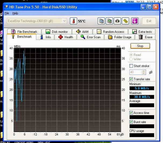Open the Help menu
The height and width of the screenshot is (143, 163).
[x=15, y=13]
